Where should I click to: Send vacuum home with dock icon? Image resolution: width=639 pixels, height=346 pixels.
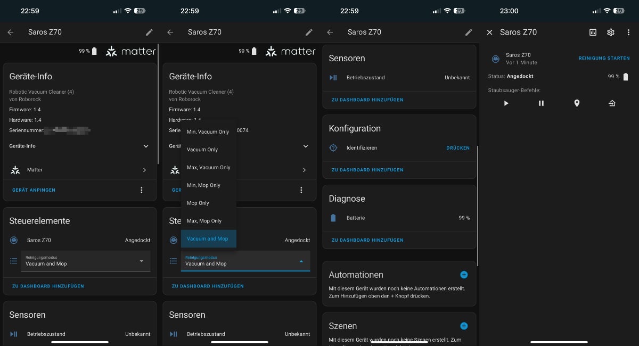(x=612, y=103)
